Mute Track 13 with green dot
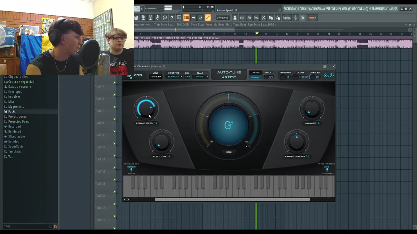 click(x=114, y=180)
